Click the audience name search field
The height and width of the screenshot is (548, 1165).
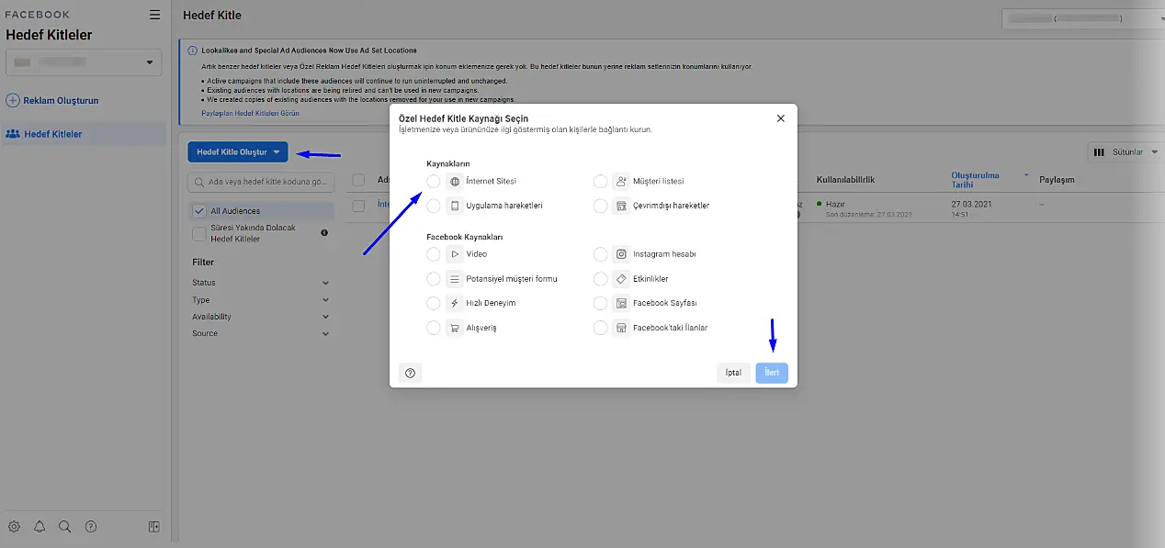tap(261, 182)
